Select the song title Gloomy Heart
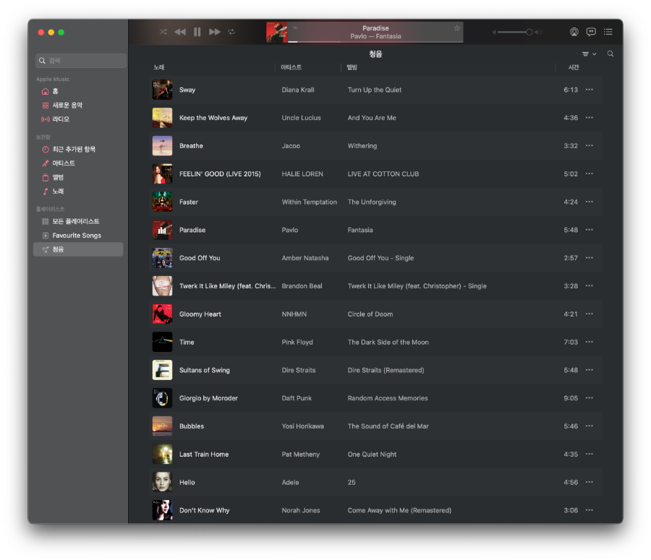The height and width of the screenshot is (560, 651). click(200, 314)
